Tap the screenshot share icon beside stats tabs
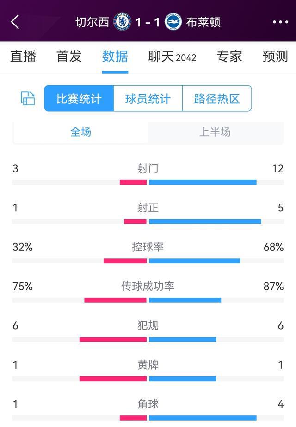The image size is (296, 427). (x=27, y=98)
